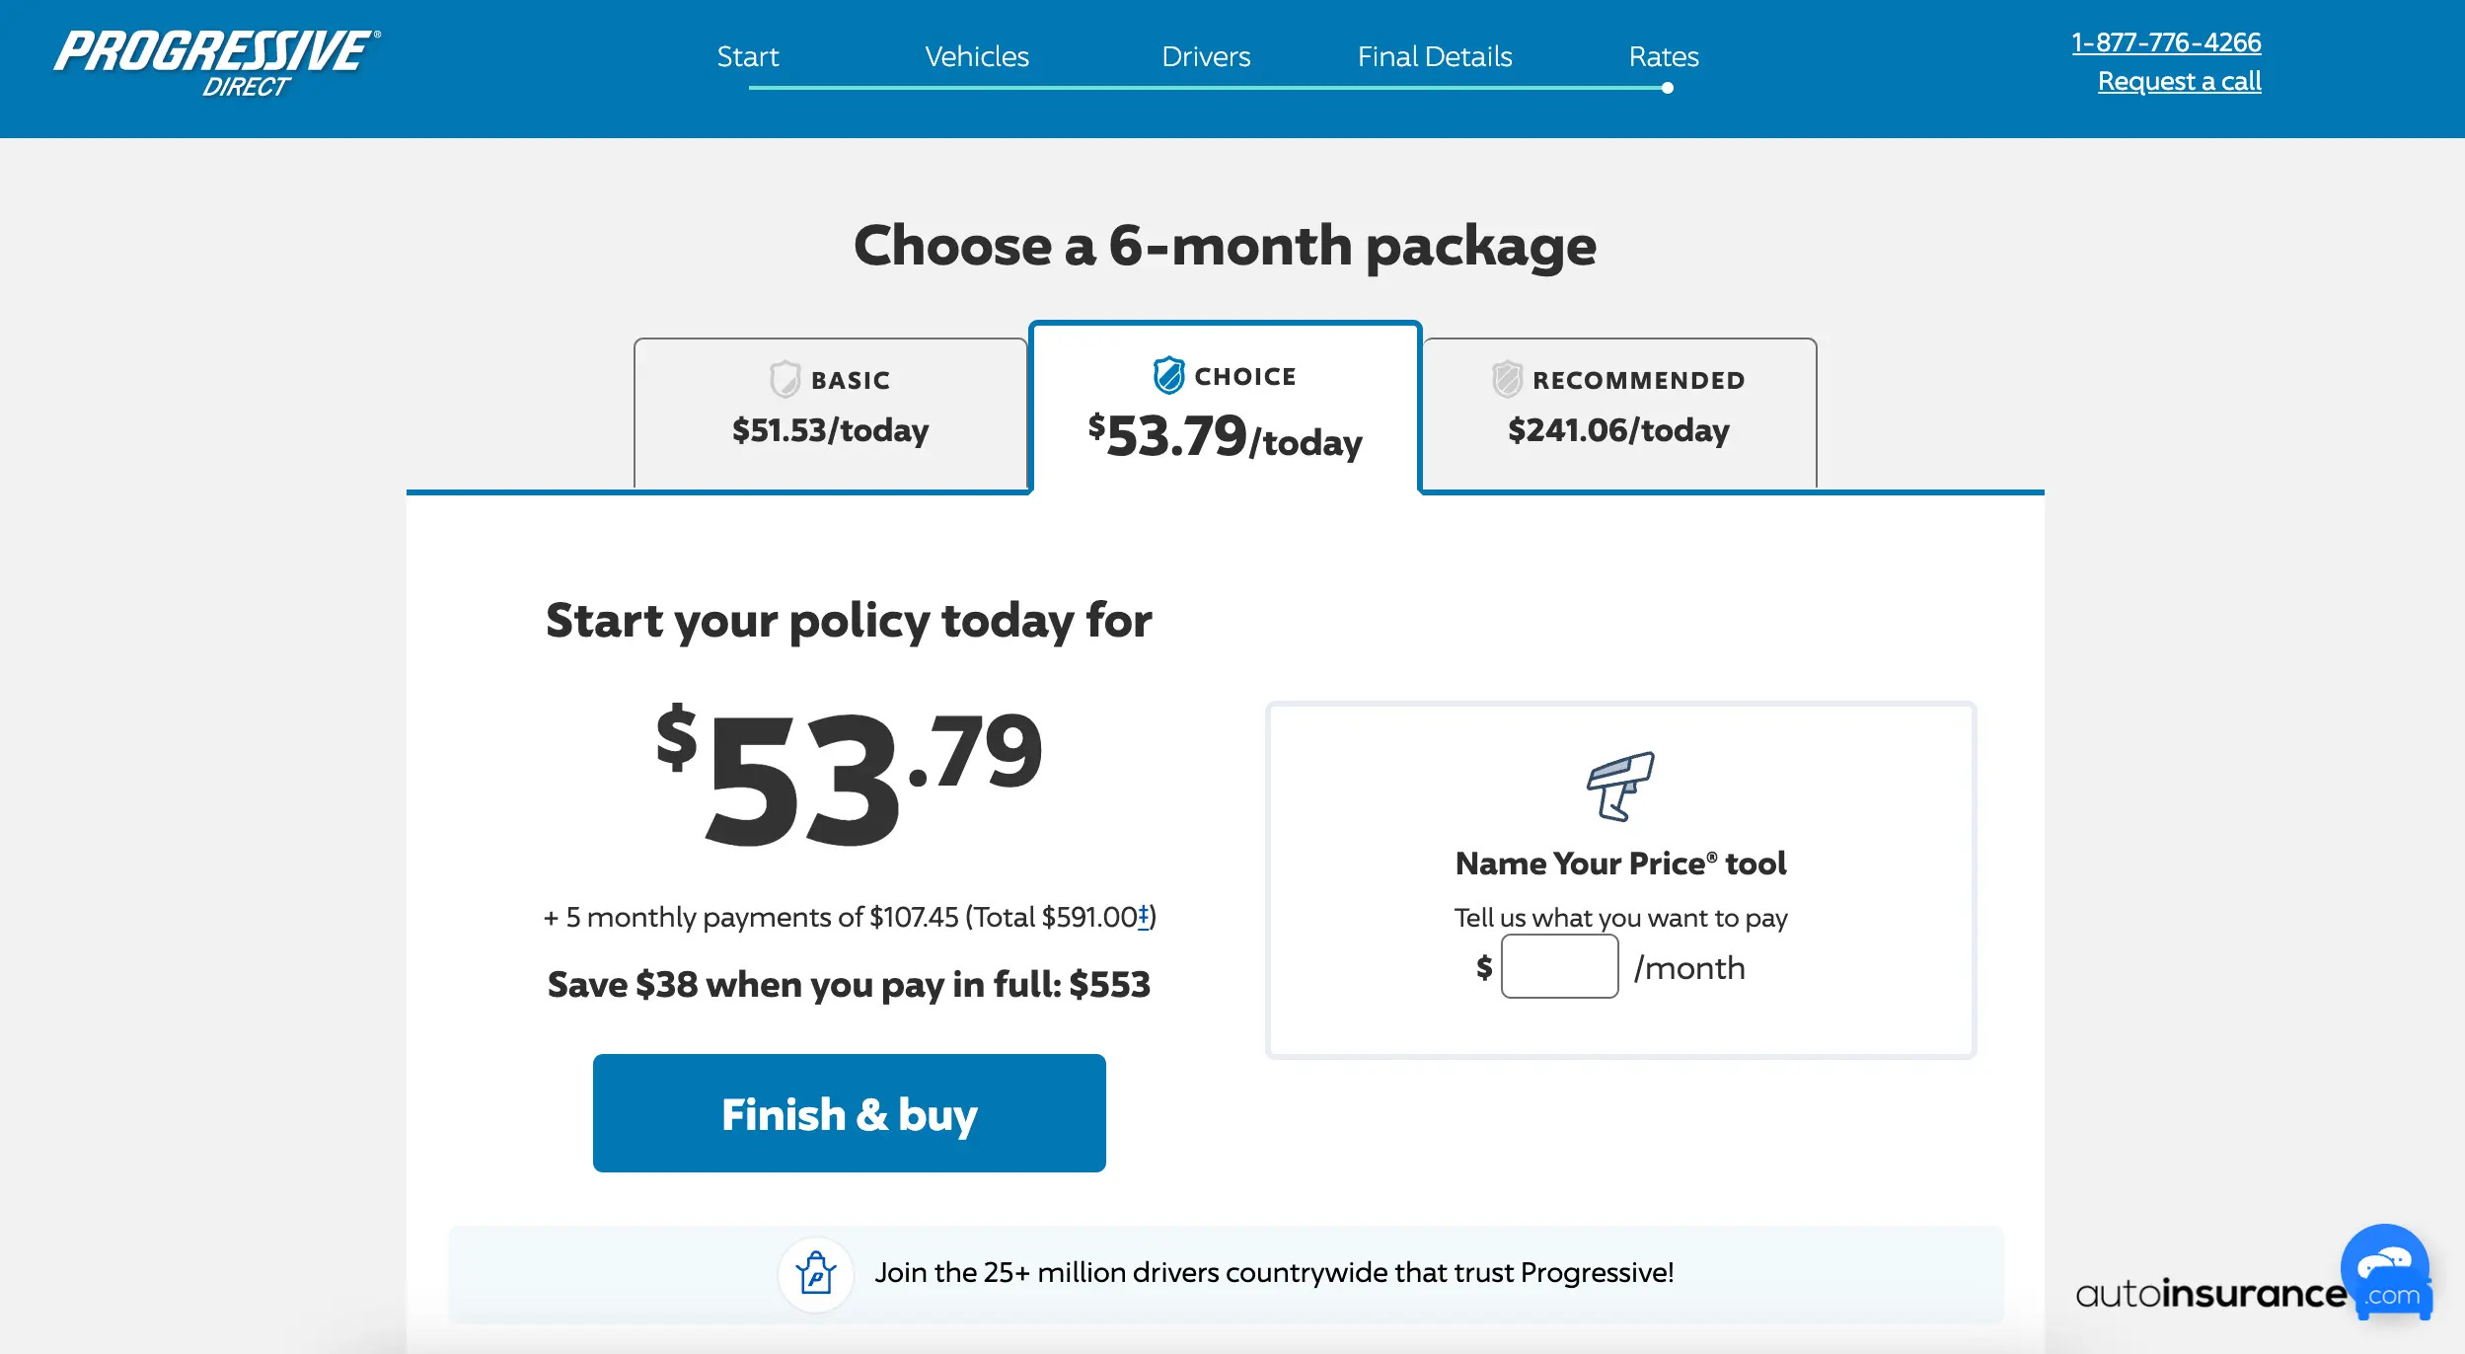The width and height of the screenshot is (2465, 1354).
Task: Go to the Vehicles step
Action: 977,56
